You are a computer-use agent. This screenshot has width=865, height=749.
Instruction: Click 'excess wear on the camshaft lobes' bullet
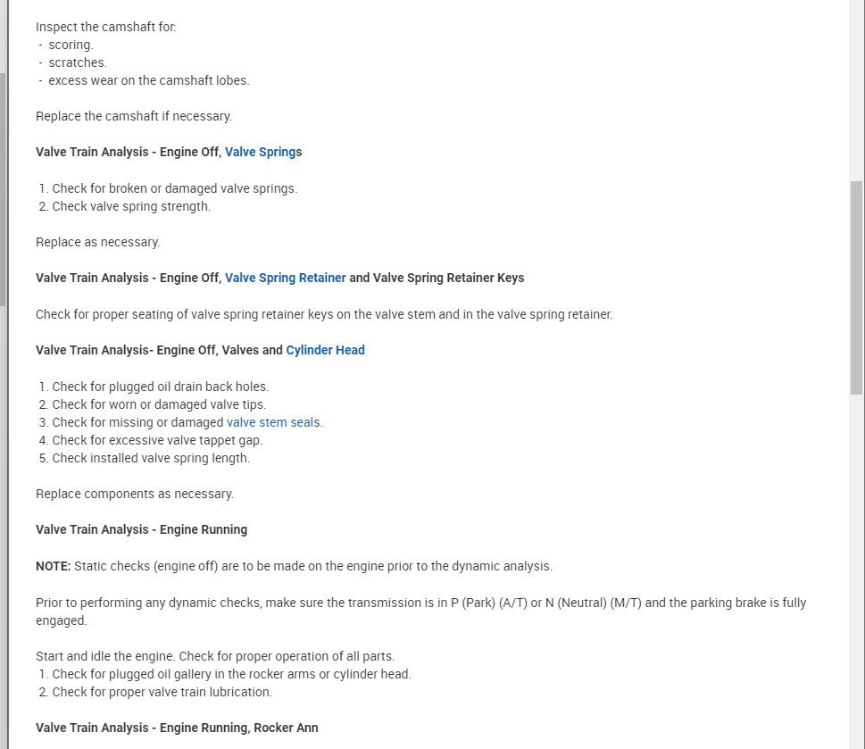click(148, 80)
